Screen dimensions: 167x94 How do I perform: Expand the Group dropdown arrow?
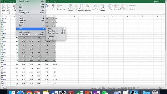click(x=113, y=6)
